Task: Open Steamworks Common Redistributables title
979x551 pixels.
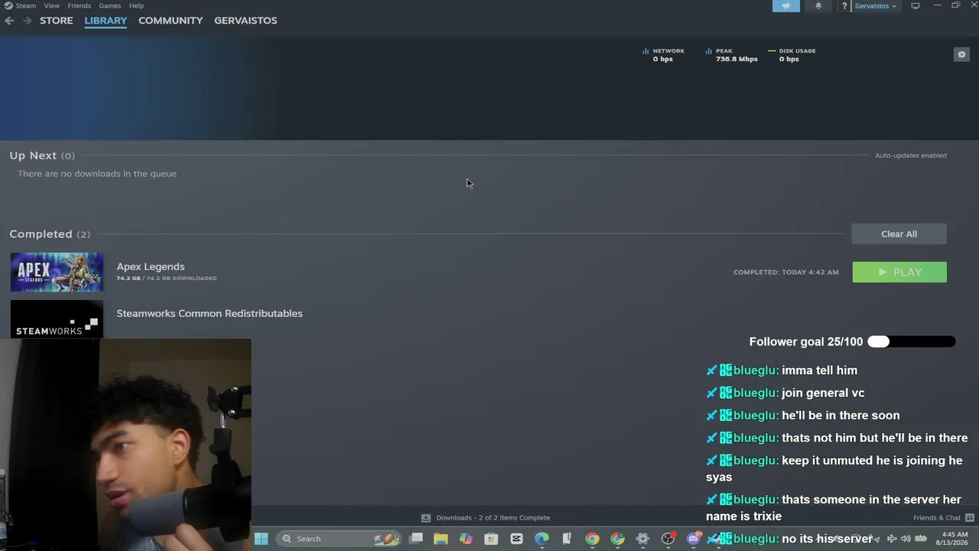Action: [x=210, y=313]
